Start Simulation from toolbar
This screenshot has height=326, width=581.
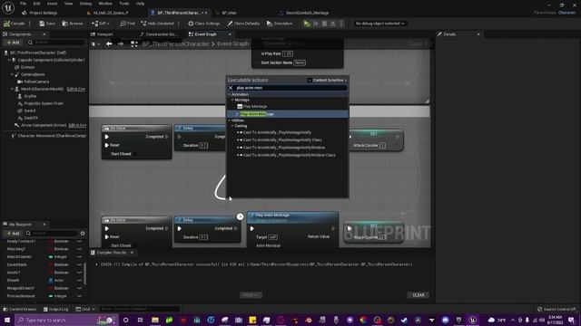[280, 24]
